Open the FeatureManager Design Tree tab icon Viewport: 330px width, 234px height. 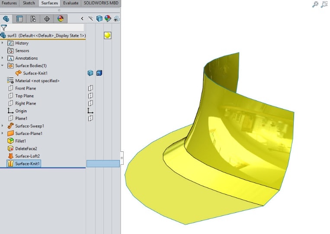(6, 19)
